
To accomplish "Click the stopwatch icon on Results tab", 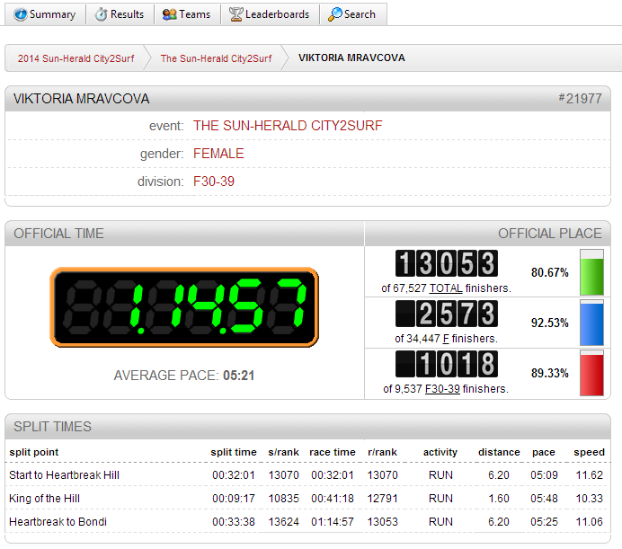I will click(101, 14).
